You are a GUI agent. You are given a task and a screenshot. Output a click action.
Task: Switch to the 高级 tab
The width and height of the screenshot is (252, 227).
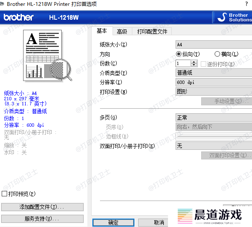pyautogui.click(x=122, y=31)
